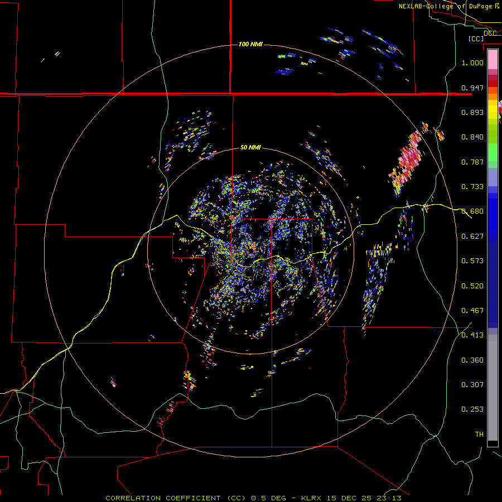Screen dimensions: 502x502
Task: Select the yellow segment of color bar
Action: click(493, 109)
